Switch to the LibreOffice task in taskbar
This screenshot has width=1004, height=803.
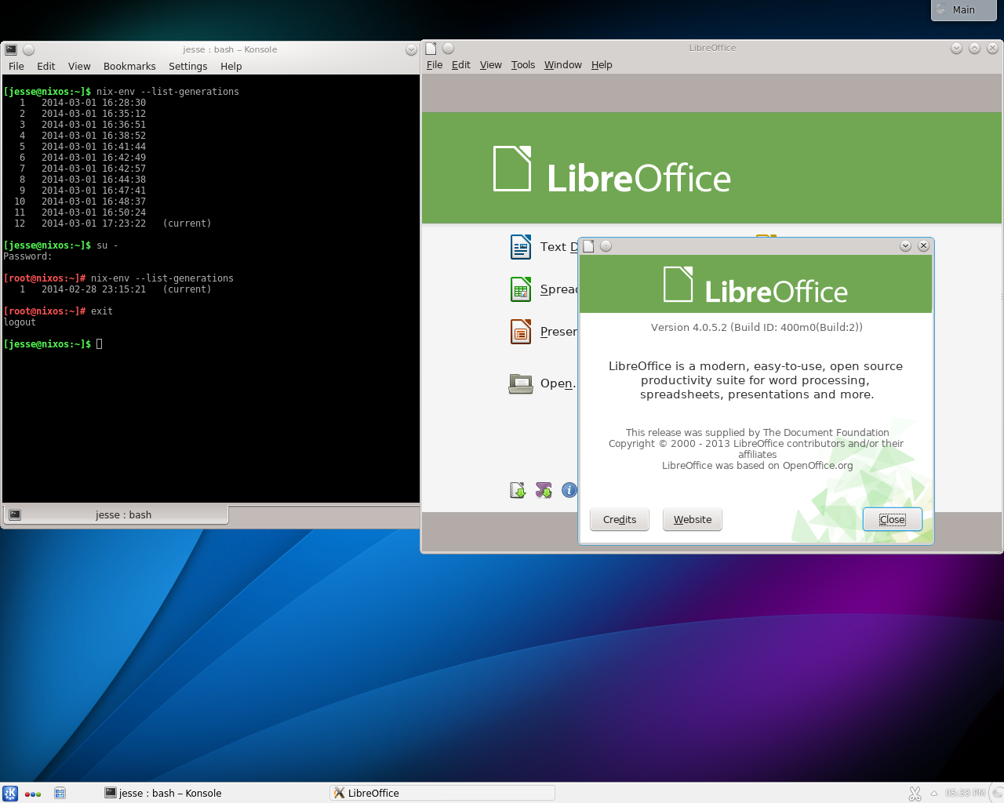click(442, 793)
